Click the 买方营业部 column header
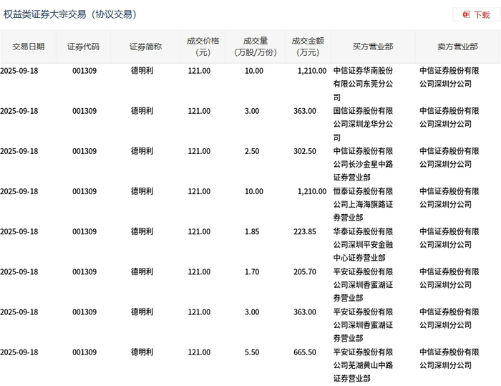Viewport: 501px width, 386px height. pyautogui.click(x=373, y=47)
